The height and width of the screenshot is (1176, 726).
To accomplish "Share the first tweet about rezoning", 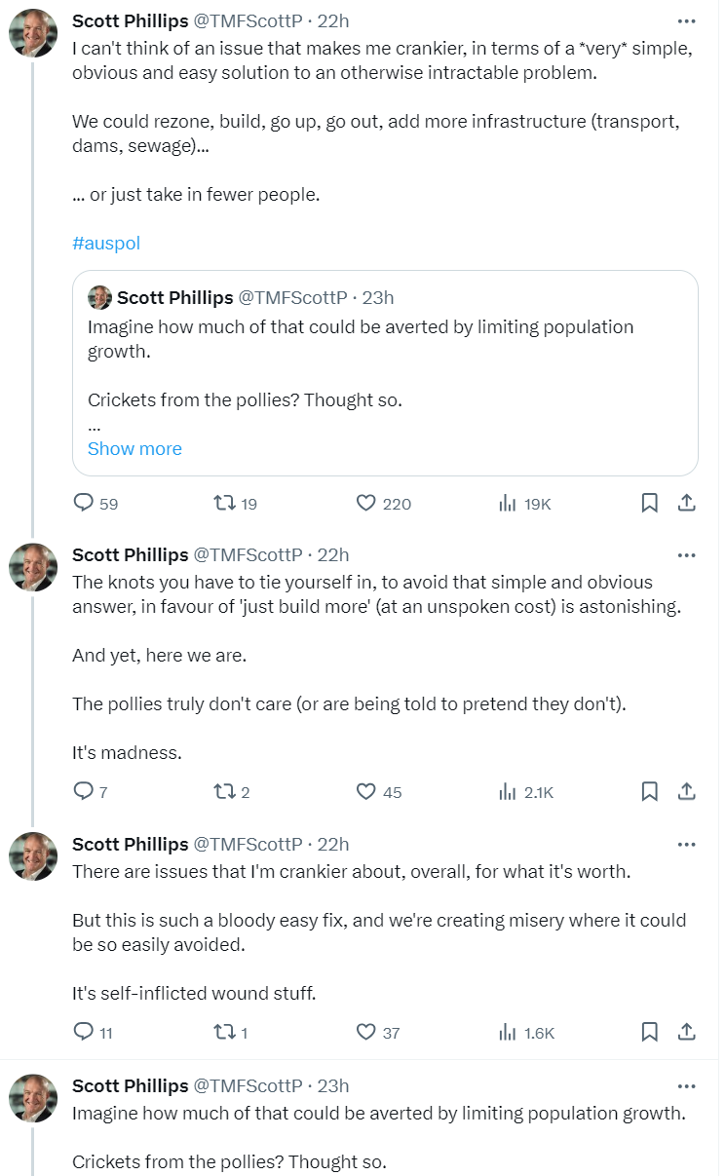I will tap(686, 503).
